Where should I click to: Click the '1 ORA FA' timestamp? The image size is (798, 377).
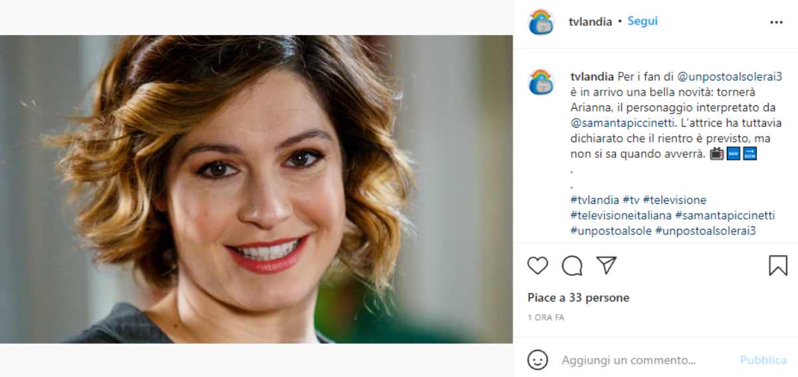pos(545,318)
